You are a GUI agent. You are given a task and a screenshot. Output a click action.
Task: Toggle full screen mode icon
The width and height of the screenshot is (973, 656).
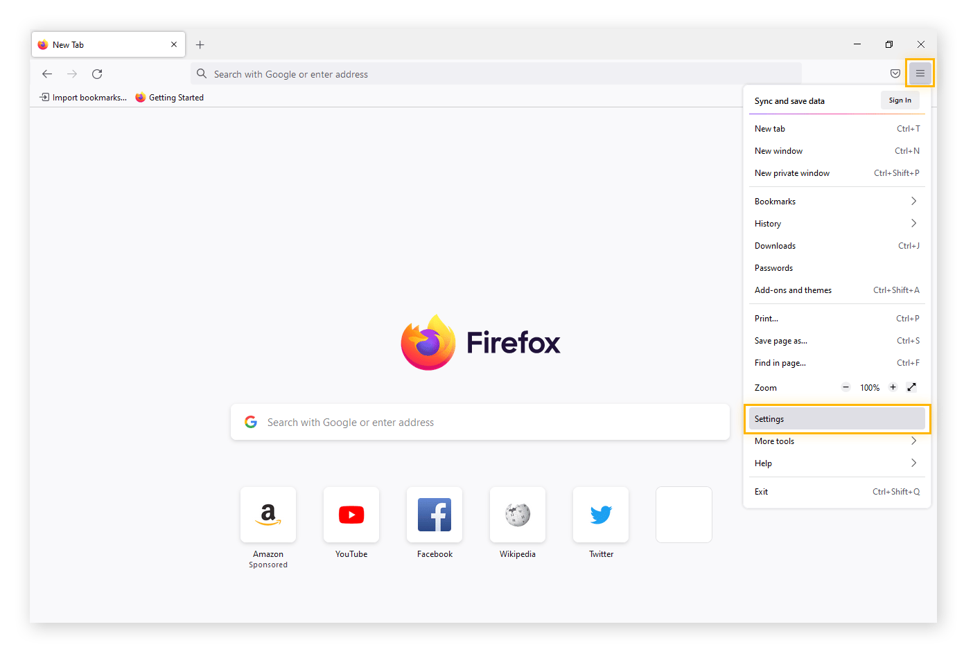tap(911, 387)
